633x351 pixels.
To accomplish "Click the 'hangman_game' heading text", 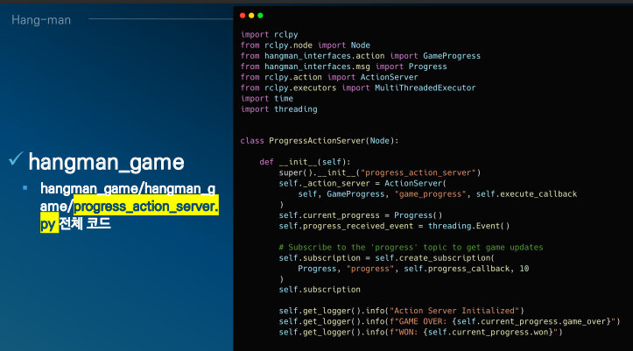I will point(106,162).
